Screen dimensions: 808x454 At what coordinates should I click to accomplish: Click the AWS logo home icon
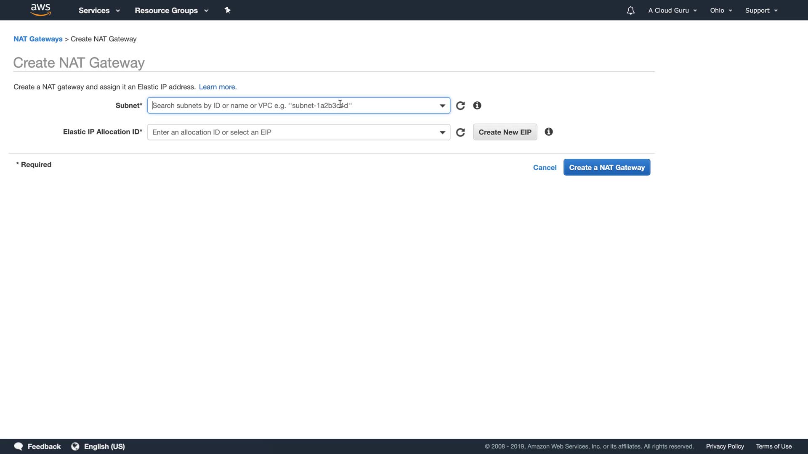pyautogui.click(x=40, y=10)
